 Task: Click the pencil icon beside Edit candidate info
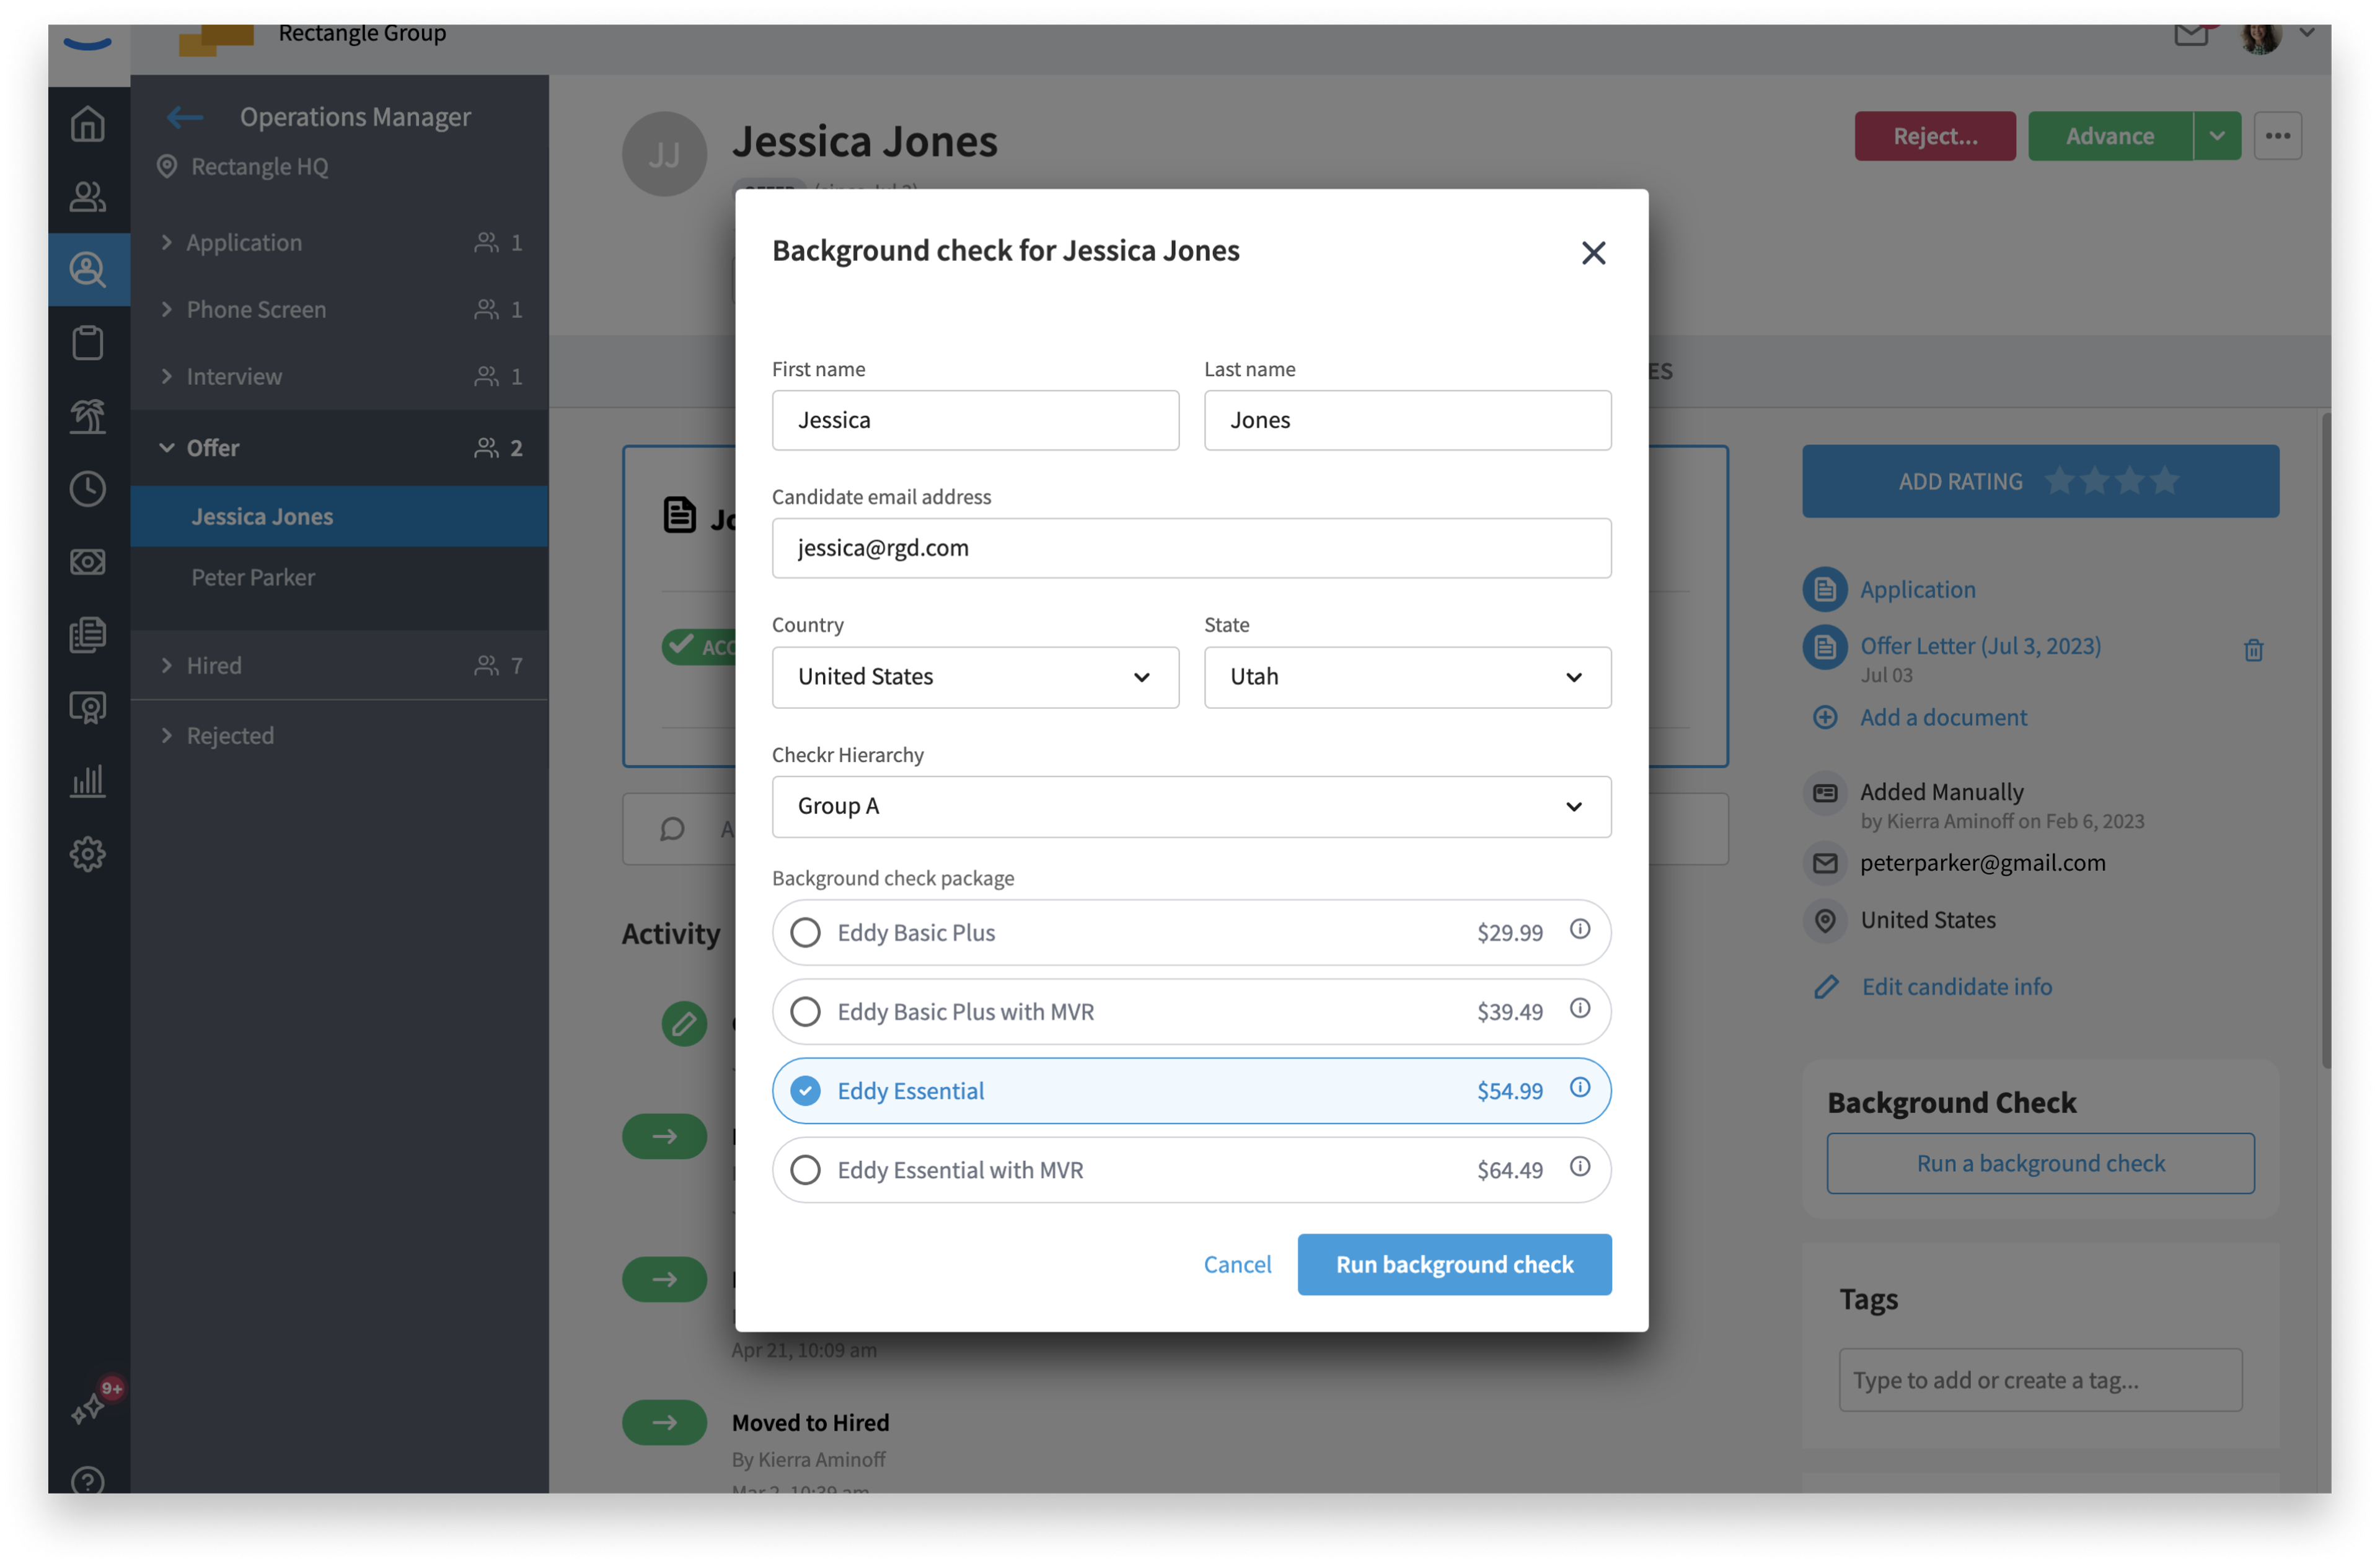pos(1826,987)
